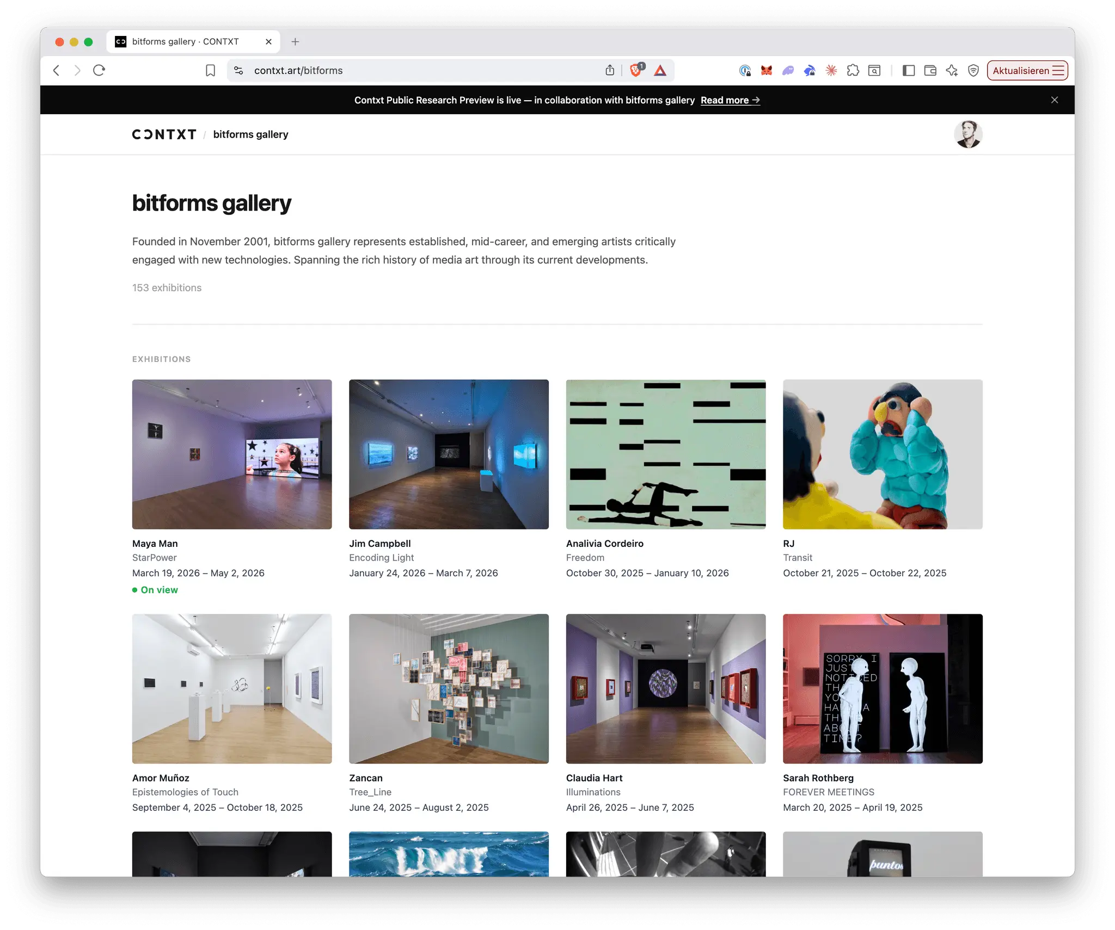The image size is (1115, 930).
Task: Click the blue globe-with-lock extension icon
Action: (x=745, y=70)
